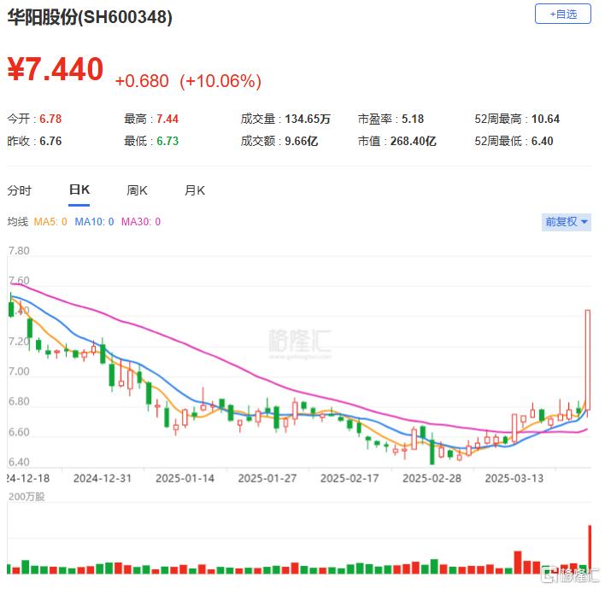Viewport: 605px width, 589px height.
Task: Click the +自选 add to watchlist button
Action: [562, 15]
